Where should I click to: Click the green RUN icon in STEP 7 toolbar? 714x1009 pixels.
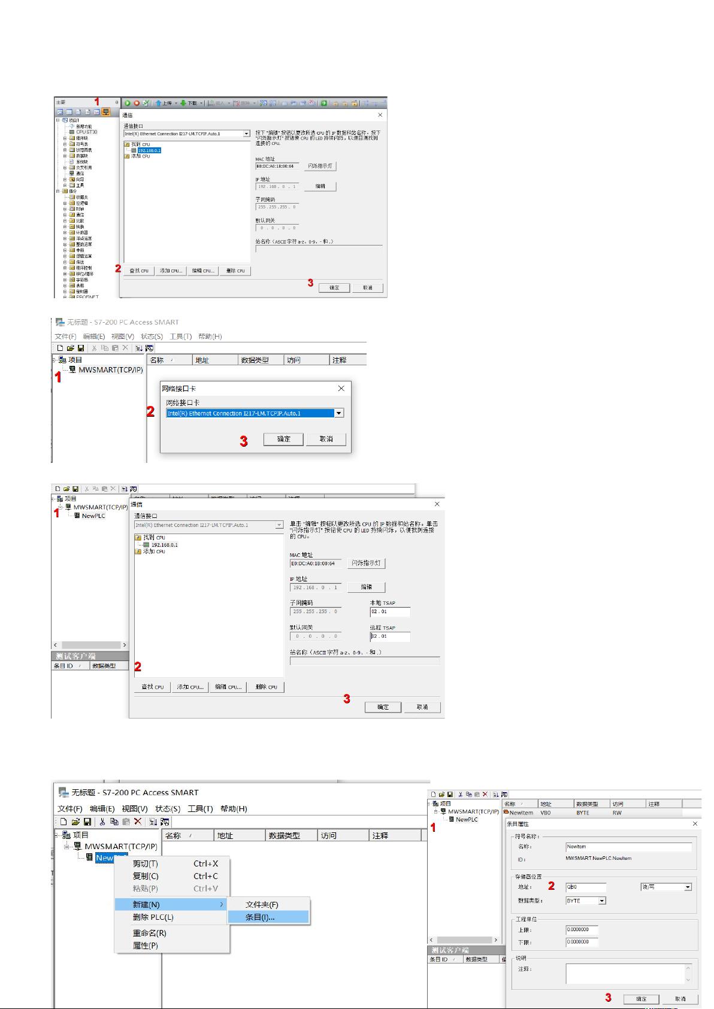128,103
